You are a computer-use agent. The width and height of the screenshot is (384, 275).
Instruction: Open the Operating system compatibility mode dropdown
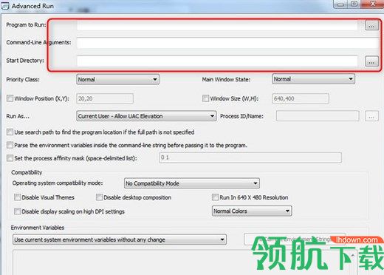tap(192, 183)
